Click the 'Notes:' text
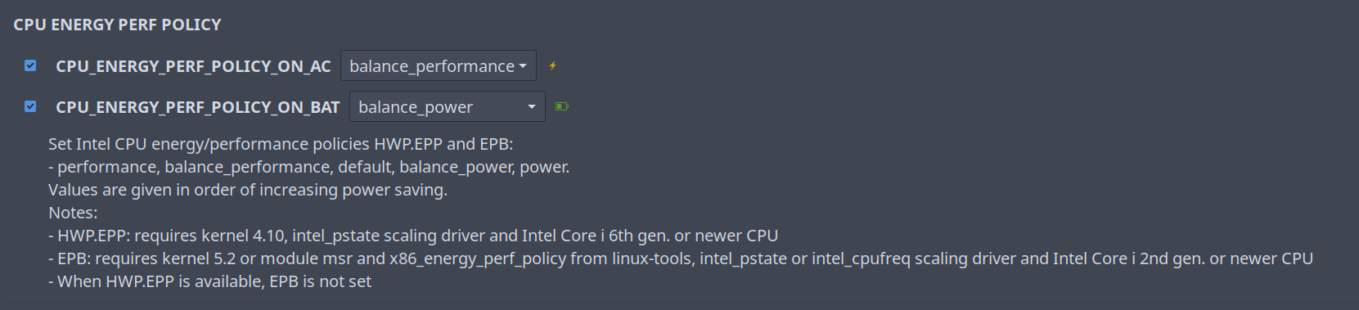Screen dimensions: 1359x310 click(73, 213)
